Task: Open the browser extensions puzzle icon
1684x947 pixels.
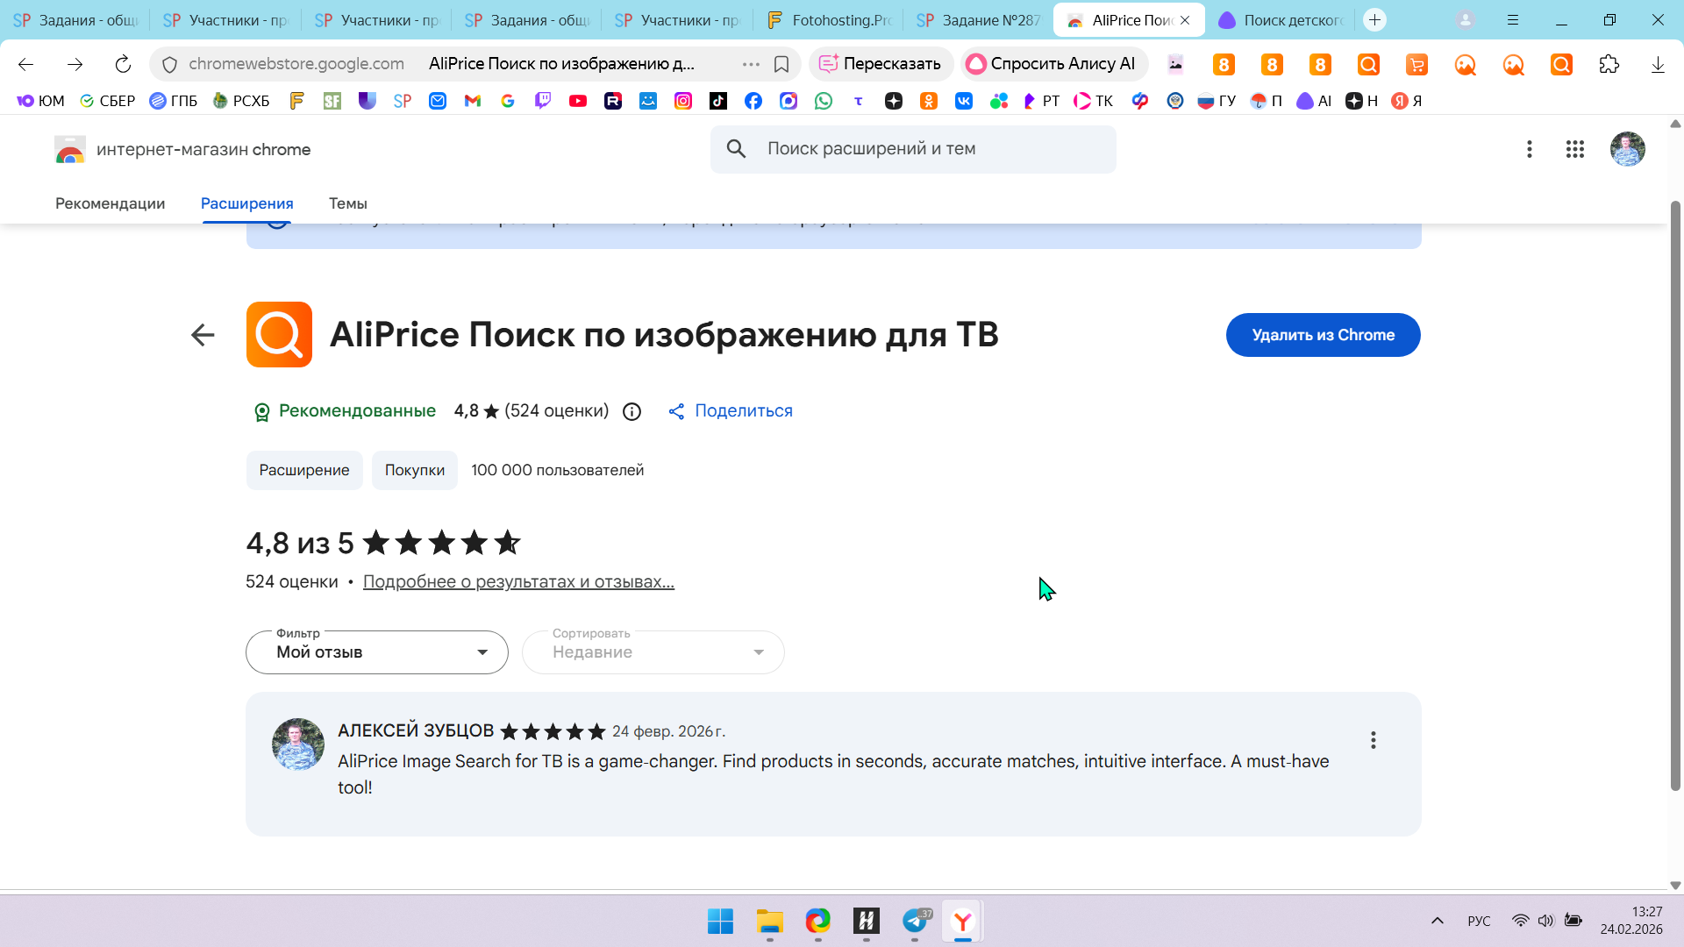Action: [x=1609, y=64]
